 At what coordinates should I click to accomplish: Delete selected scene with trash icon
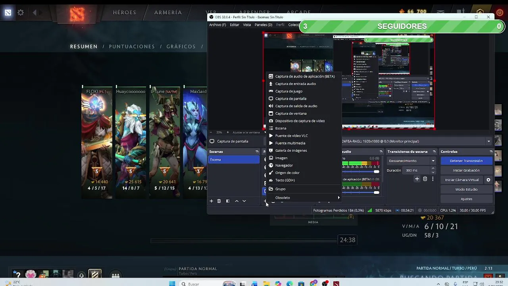pos(219,201)
